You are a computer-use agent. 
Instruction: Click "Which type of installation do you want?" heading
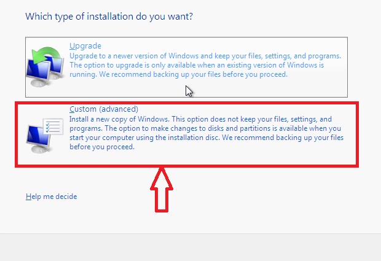click(109, 17)
